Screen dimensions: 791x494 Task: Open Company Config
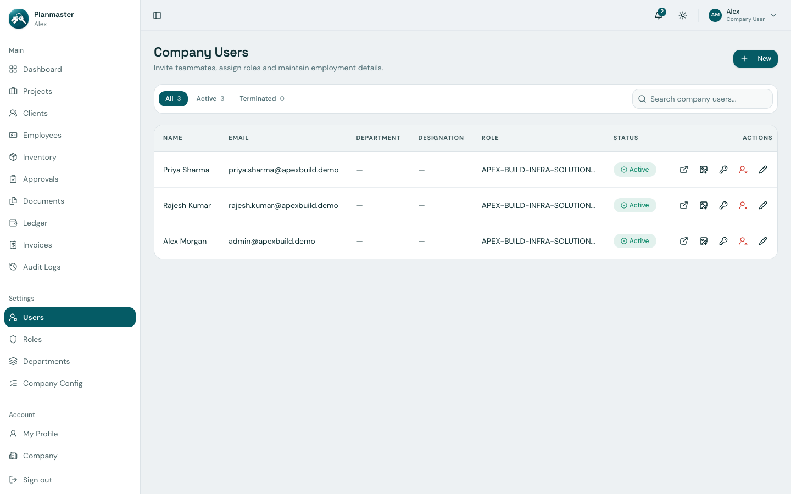coord(70,383)
